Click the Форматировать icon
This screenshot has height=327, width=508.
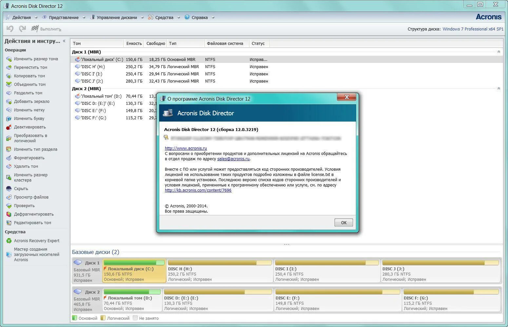[9, 158]
